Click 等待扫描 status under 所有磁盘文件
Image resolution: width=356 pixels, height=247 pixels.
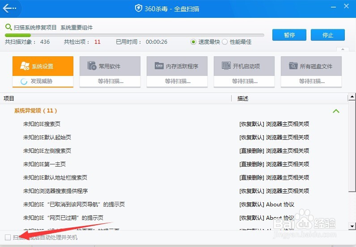[x=312, y=81]
